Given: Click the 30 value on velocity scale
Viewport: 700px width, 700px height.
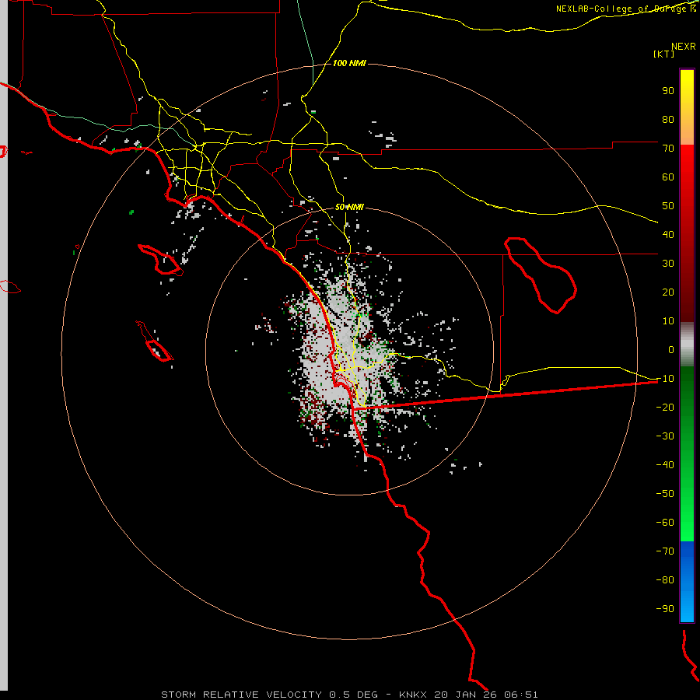Looking at the screenshot, I should [668, 264].
